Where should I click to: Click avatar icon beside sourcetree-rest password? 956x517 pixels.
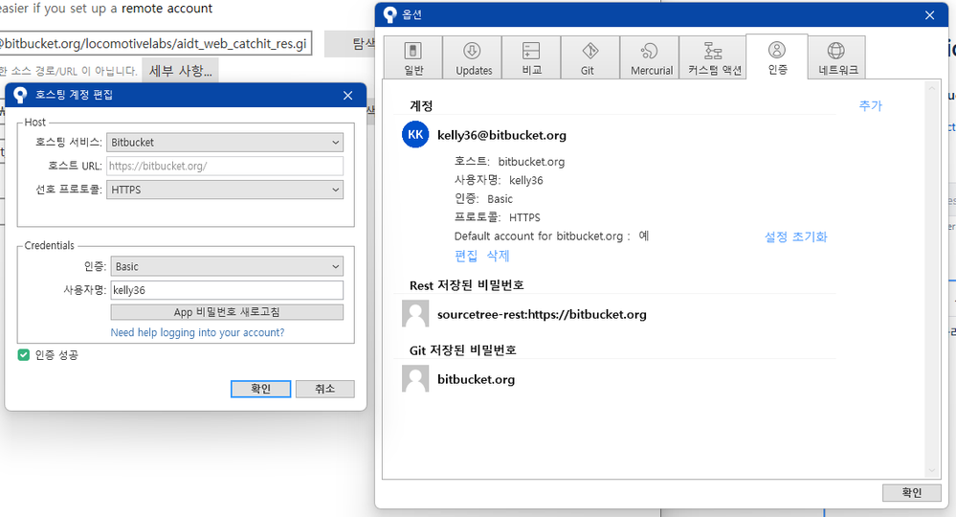click(x=415, y=314)
